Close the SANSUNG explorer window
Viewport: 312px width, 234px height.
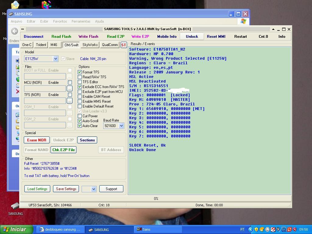click(x=246, y=14)
